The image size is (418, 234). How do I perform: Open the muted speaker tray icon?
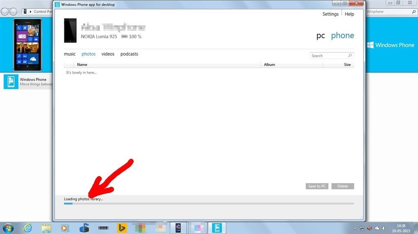coord(369,228)
